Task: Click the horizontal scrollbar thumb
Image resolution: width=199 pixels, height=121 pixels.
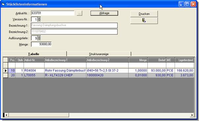Action: click(39, 115)
